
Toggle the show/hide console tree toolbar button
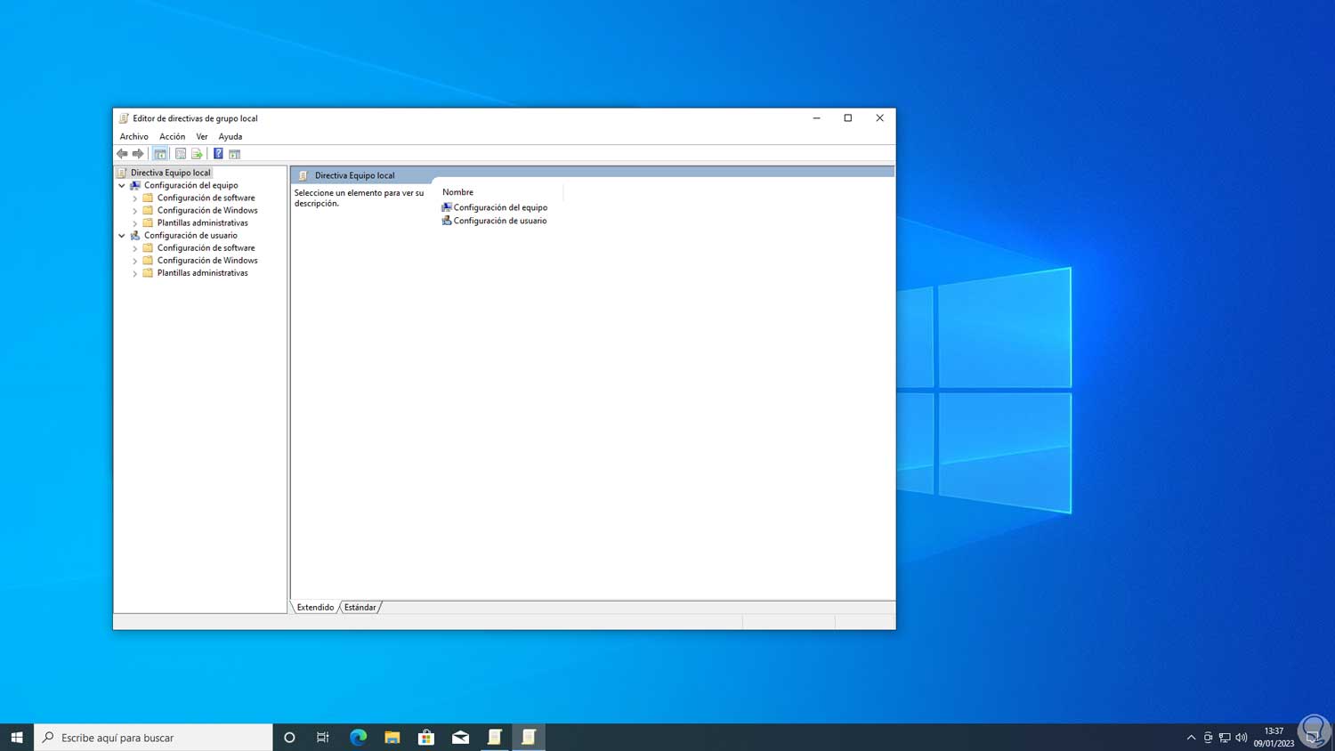(x=160, y=154)
